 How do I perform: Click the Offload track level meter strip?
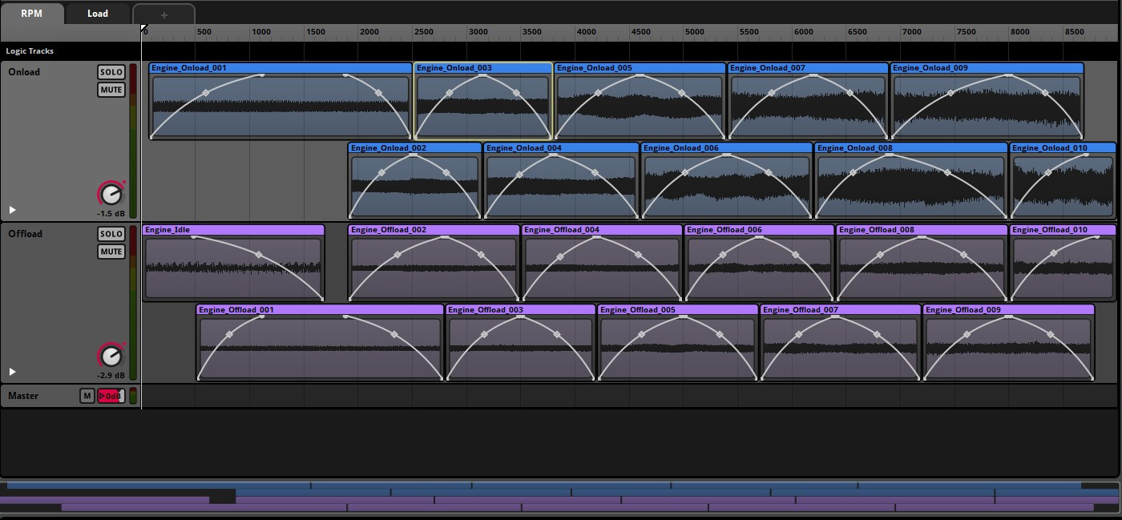(x=134, y=304)
